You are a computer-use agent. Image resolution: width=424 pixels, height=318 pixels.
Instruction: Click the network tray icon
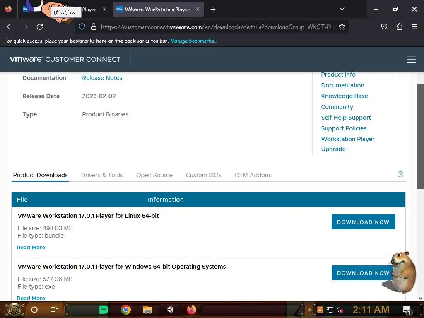tap(330, 310)
